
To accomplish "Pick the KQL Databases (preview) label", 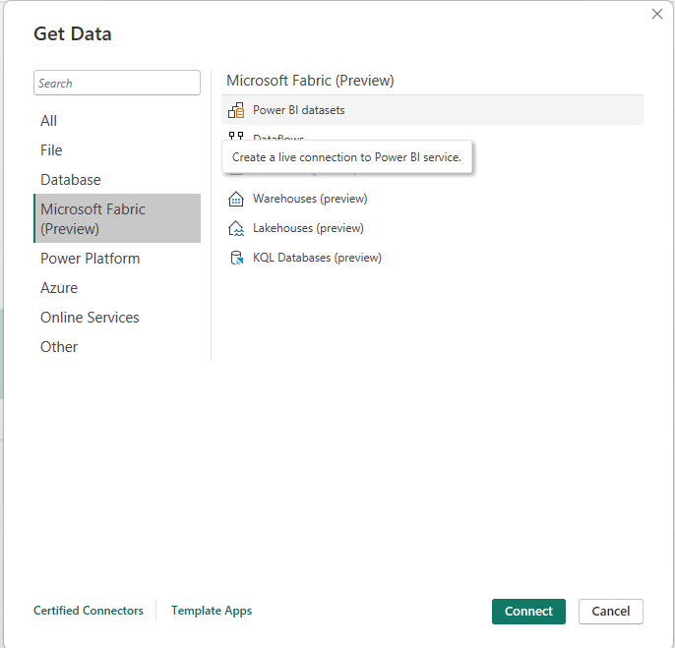I will [x=317, y=258].
